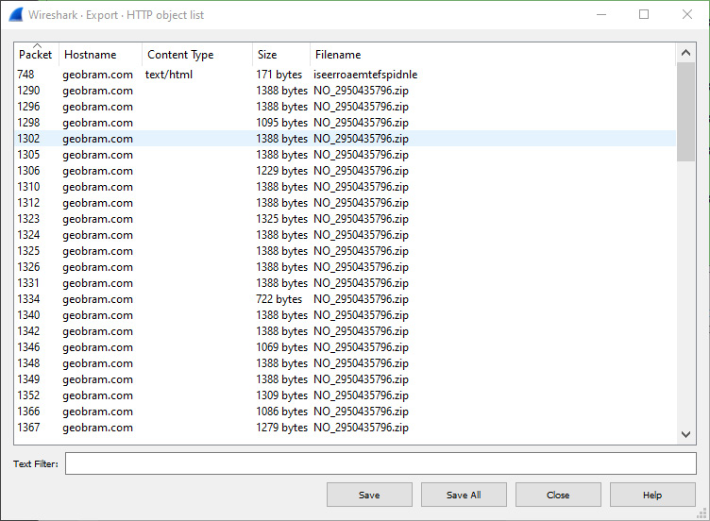Open the Help button

[x=652, y=495]
